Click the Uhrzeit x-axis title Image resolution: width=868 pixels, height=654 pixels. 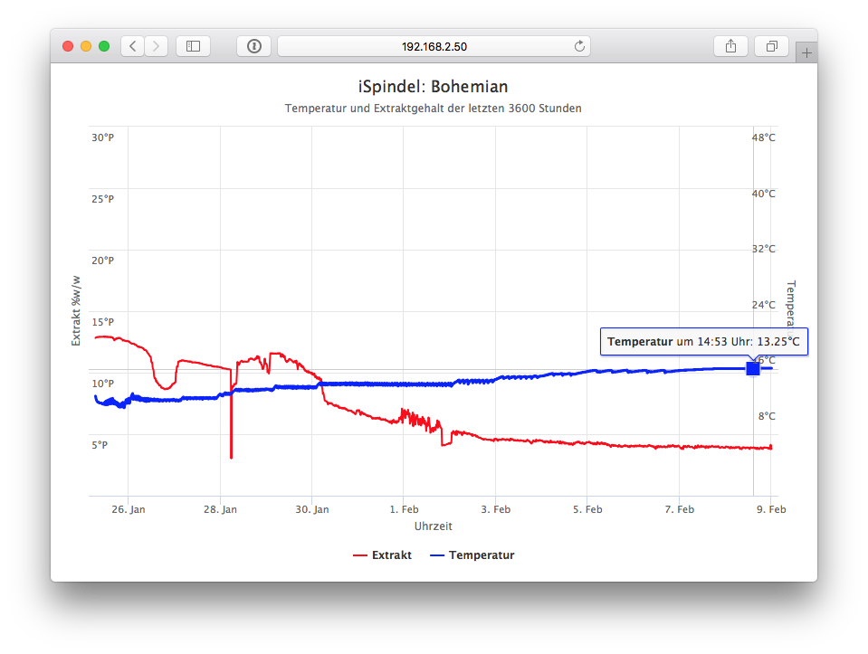[433, 526]
